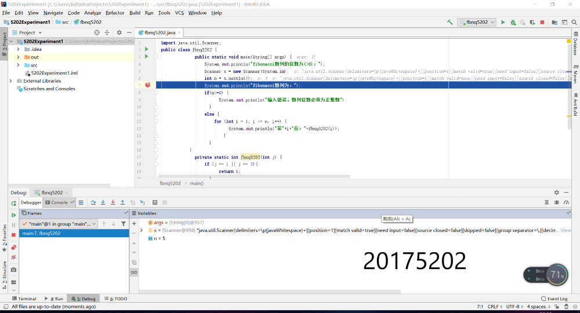
Task: Toggle Mute Breakpoints in debug sidebar
Action: click(x=14, y=257)
